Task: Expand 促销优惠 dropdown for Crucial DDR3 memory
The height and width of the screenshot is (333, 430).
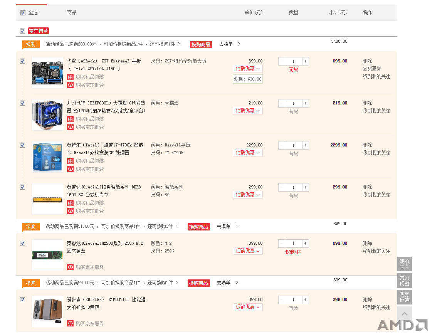Action: pos(248,195)
